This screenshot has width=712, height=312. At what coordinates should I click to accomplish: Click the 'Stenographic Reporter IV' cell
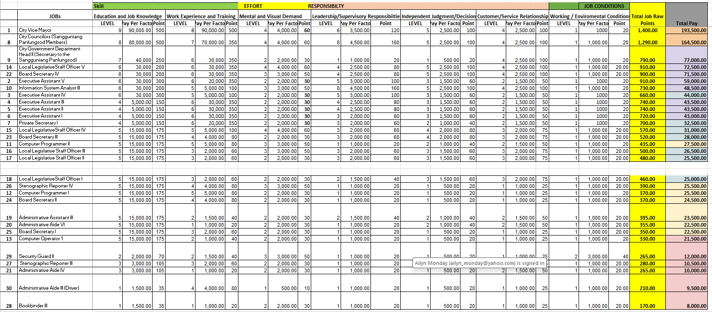pyautogui.click(x=55, y=186)
